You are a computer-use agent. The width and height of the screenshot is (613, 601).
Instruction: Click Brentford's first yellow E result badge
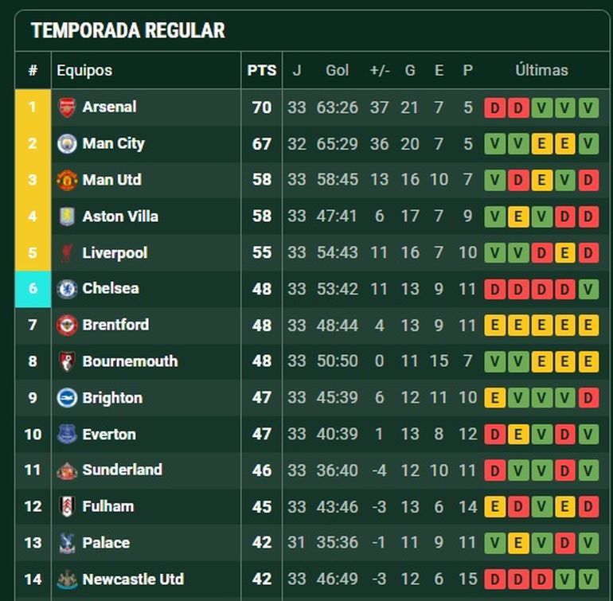[x=495, y=325]
